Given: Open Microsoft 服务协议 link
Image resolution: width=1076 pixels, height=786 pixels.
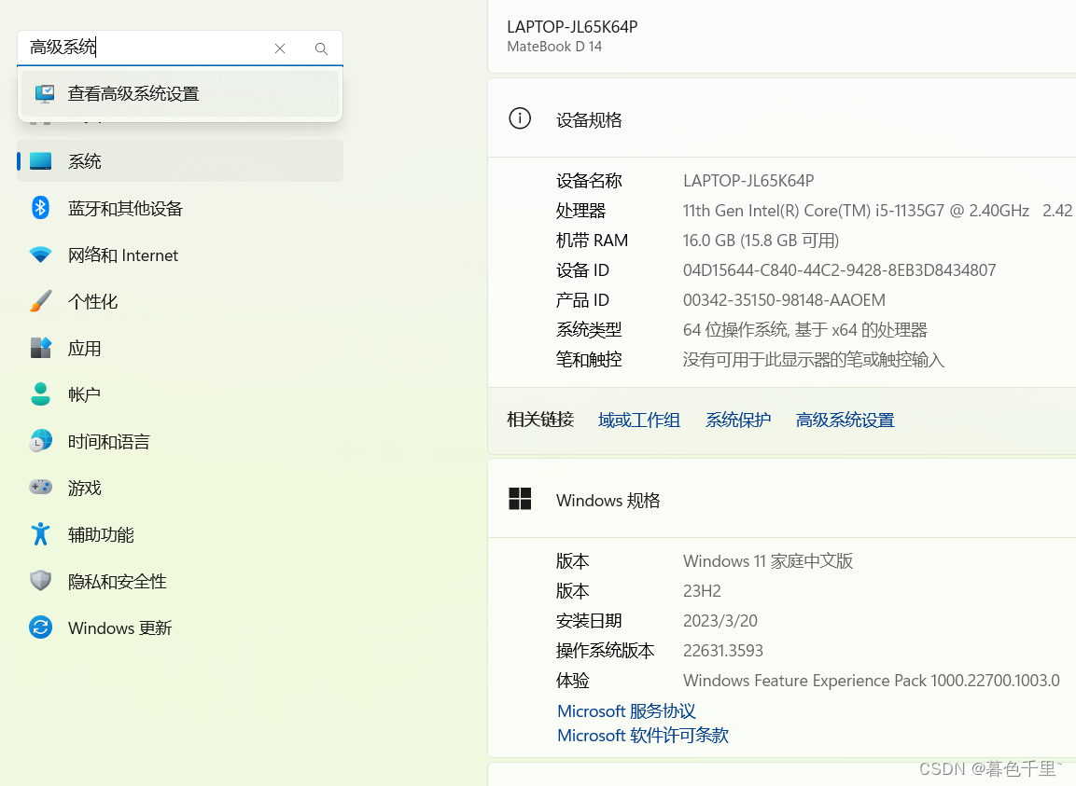Looking at the screenshot, I should point(626,711).
